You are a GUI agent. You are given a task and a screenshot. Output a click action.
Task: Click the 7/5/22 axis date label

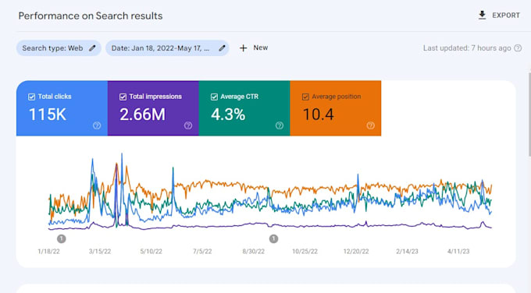click(202, 252)
